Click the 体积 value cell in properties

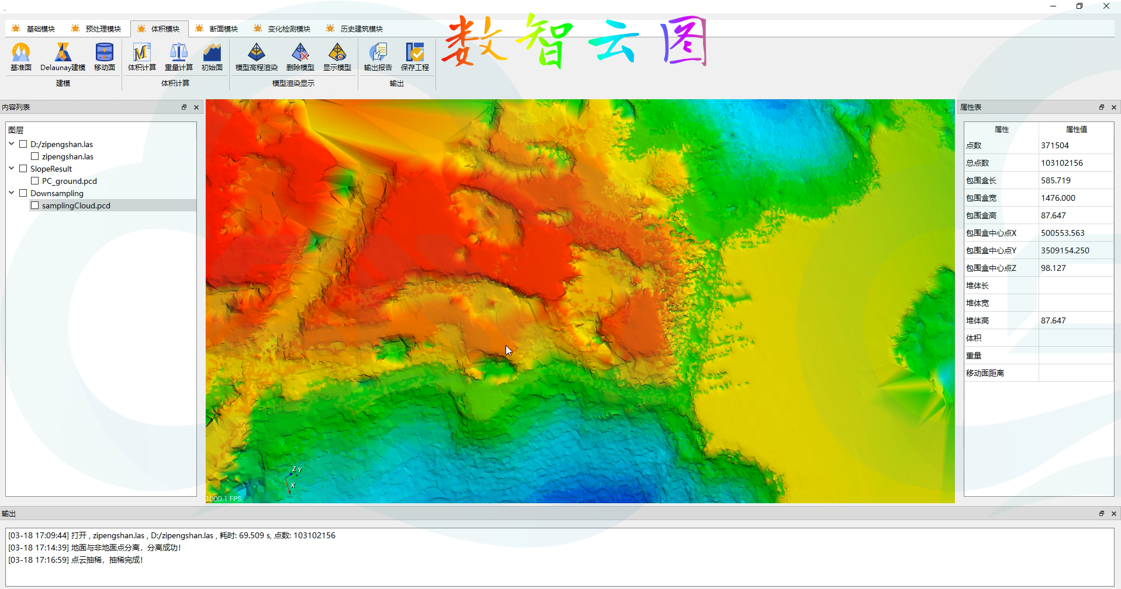[1075, 338]
